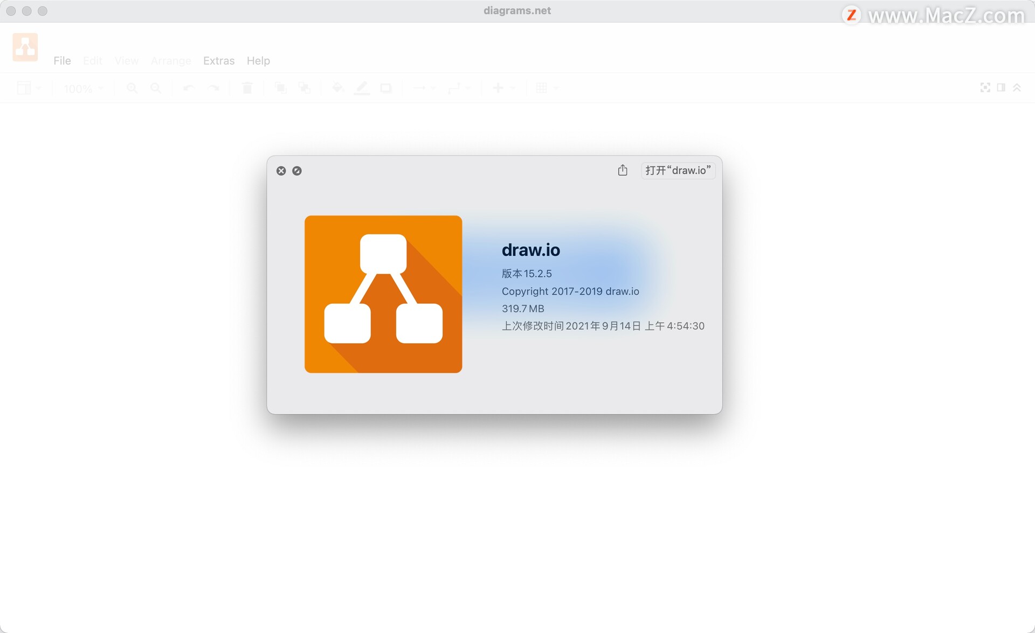
Task: Click the Copyright 2017-2019 draw.io text
Action: pyautogui.click(x=570, y=291)
